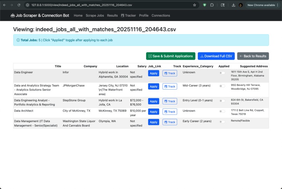Open the green shield extension
The image size is (282, 189).
coord(204,5)
